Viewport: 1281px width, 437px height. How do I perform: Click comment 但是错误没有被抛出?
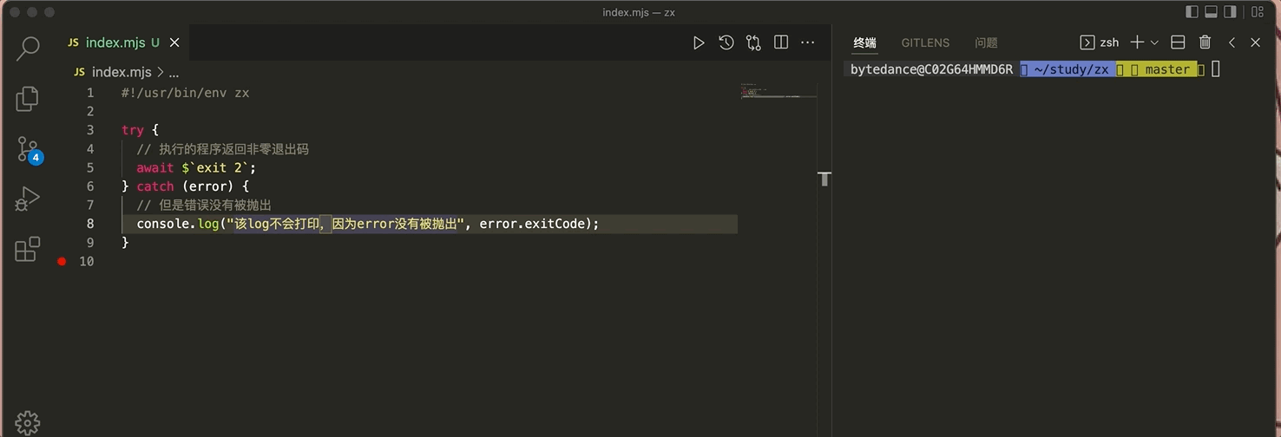coord(204,205)
